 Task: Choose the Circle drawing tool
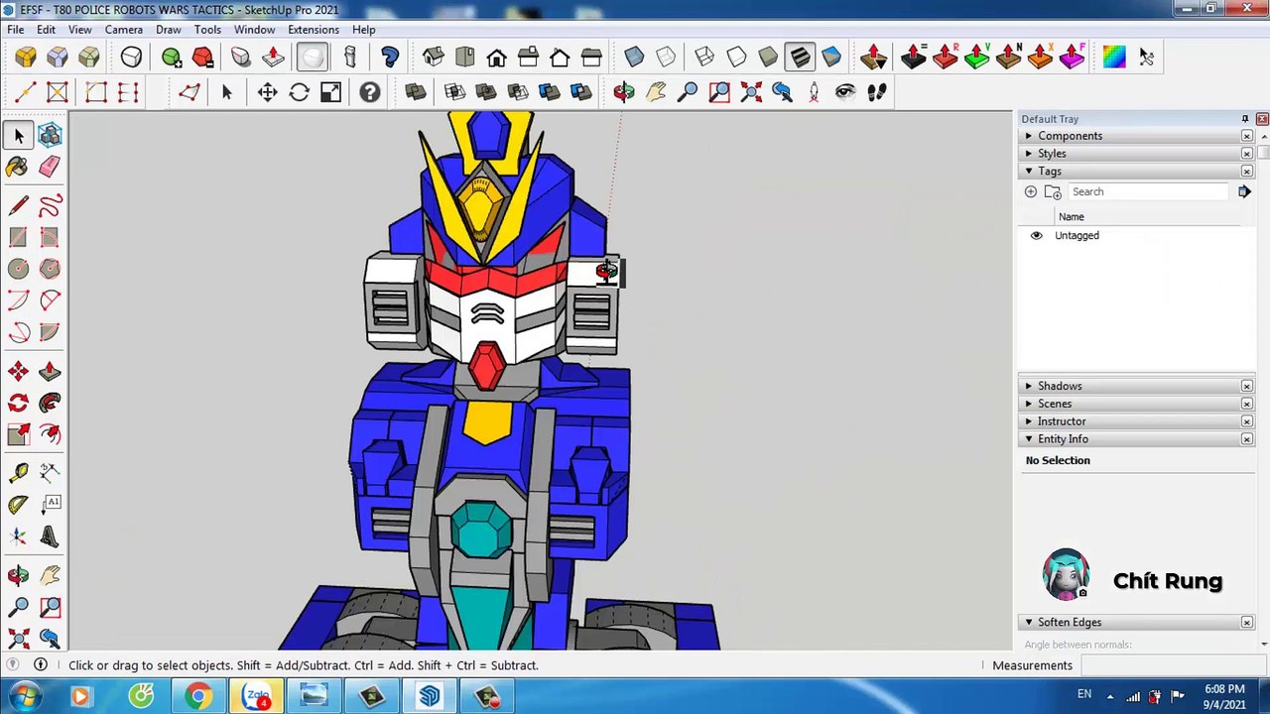tap(18, 269)
